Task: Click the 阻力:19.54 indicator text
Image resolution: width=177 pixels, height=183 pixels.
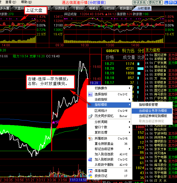Action: [x=20, y=56]
